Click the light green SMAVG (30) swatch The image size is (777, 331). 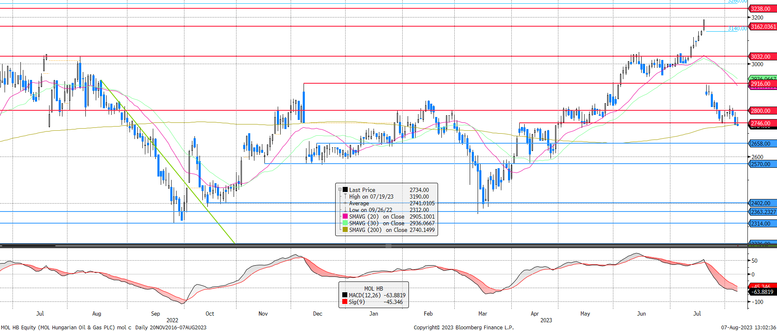(x=345, y=223)
